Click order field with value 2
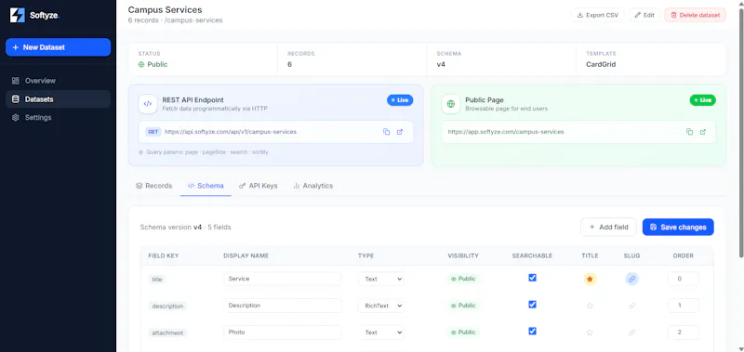This screenshot has height=352, width=744. [683, 332]
